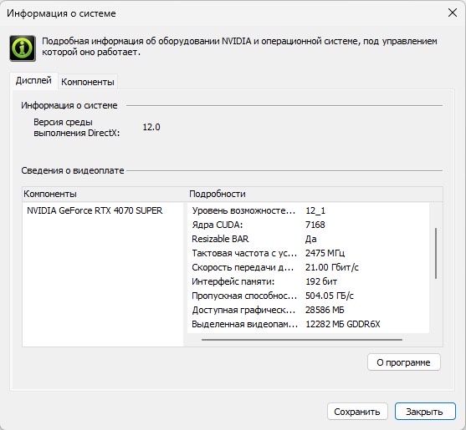Click the Компоненты column header
Screen dimensions: 466x430
coord(50,194)
